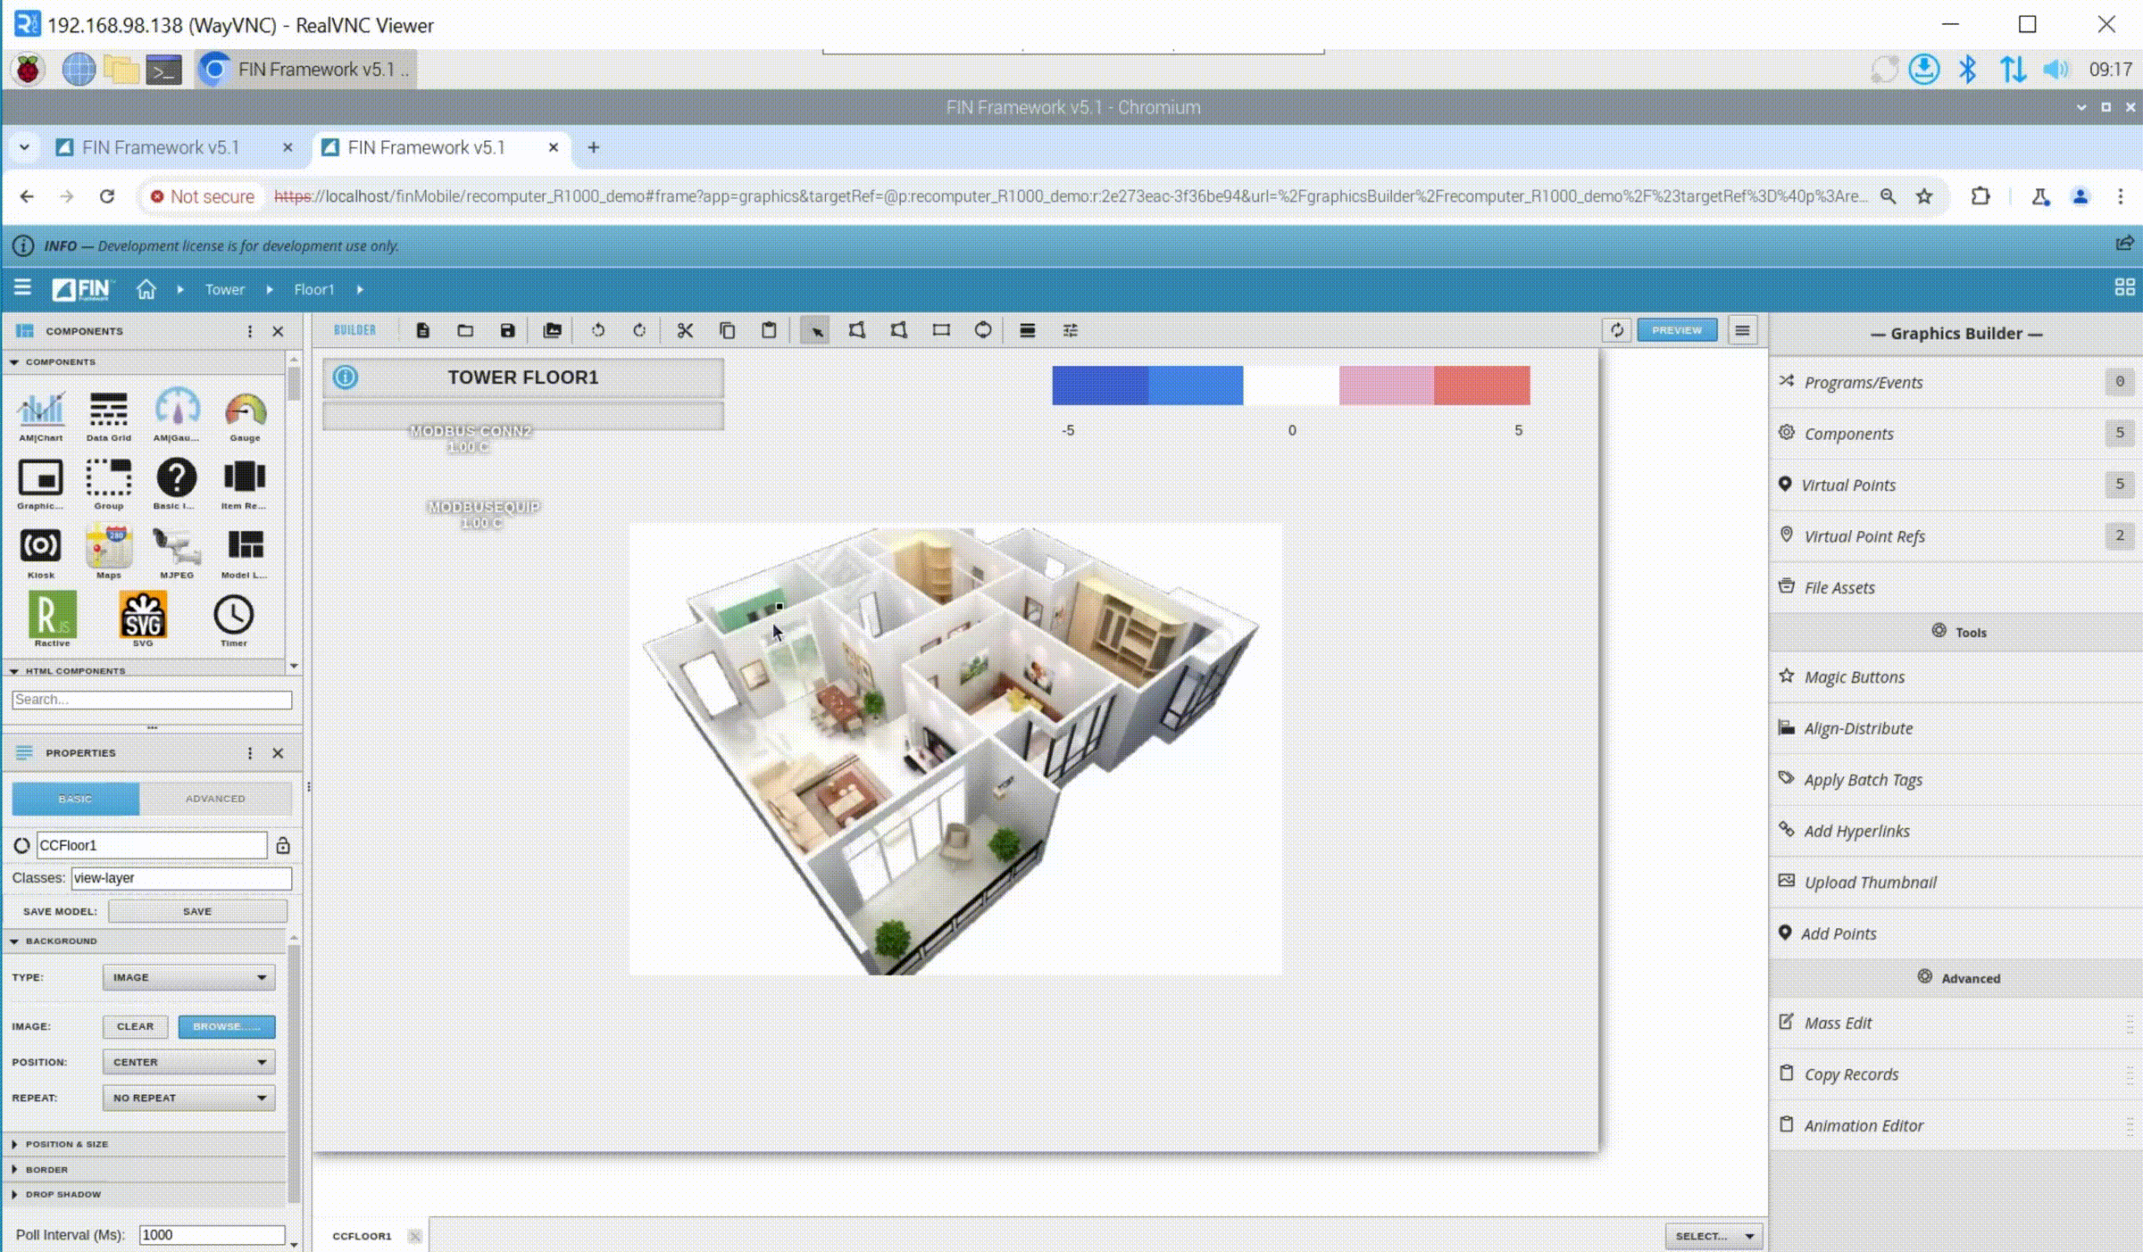Select the MJPEG camera component
The width and height of the screenshot is (2143, 1252).
click(177, 551)
